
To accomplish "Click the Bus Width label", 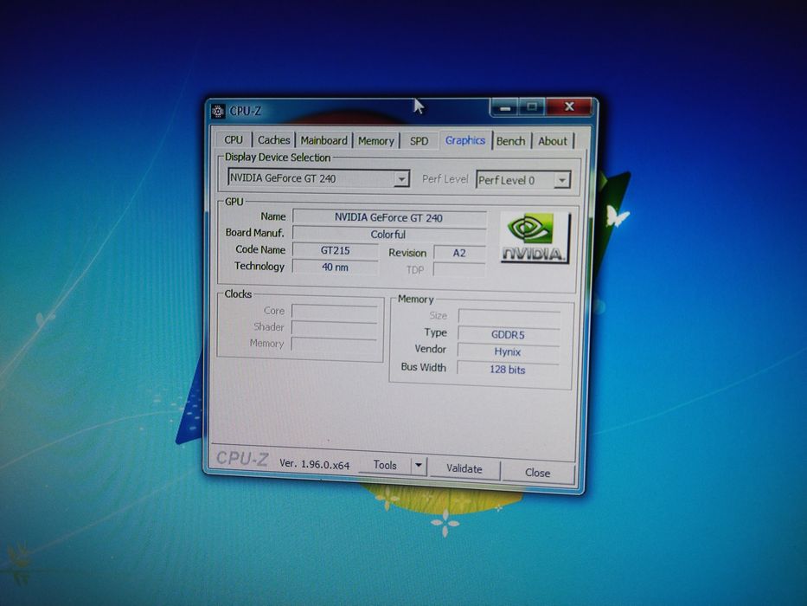I will point(423,367).
